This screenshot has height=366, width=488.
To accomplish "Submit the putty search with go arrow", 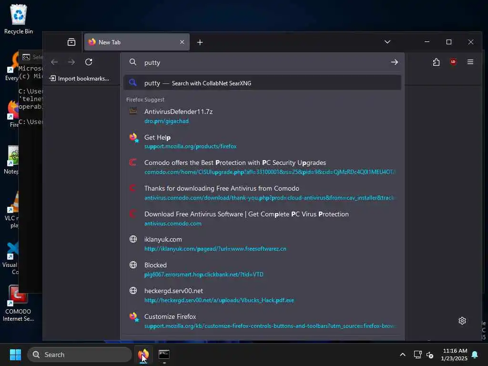I will point(394,62).
